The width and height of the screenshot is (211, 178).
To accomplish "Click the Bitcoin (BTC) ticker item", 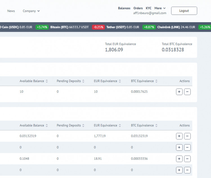I will click(69, 27).
